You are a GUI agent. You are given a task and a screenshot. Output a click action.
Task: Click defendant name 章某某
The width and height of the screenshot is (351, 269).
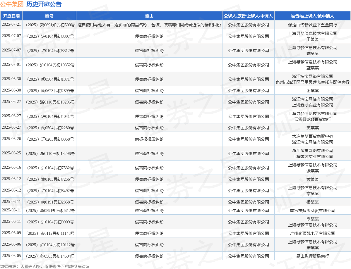click(312, 194)
